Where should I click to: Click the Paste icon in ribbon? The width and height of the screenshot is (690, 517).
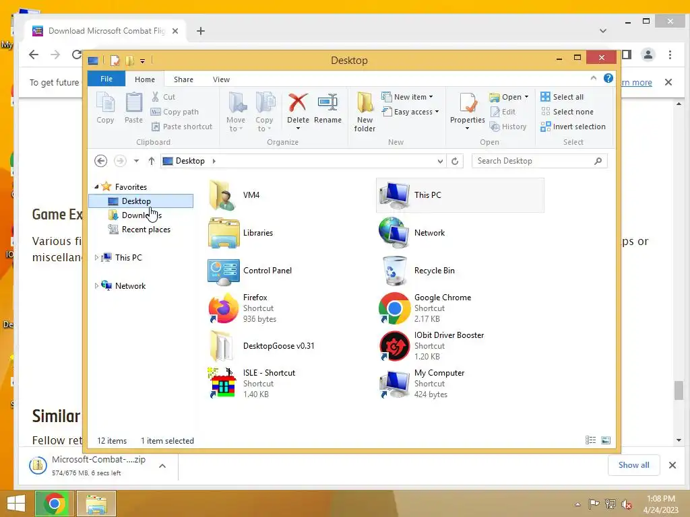click(x=134, y=108)
